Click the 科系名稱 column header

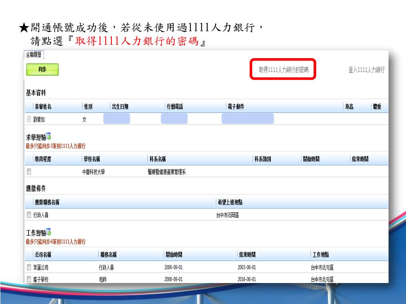158,159
